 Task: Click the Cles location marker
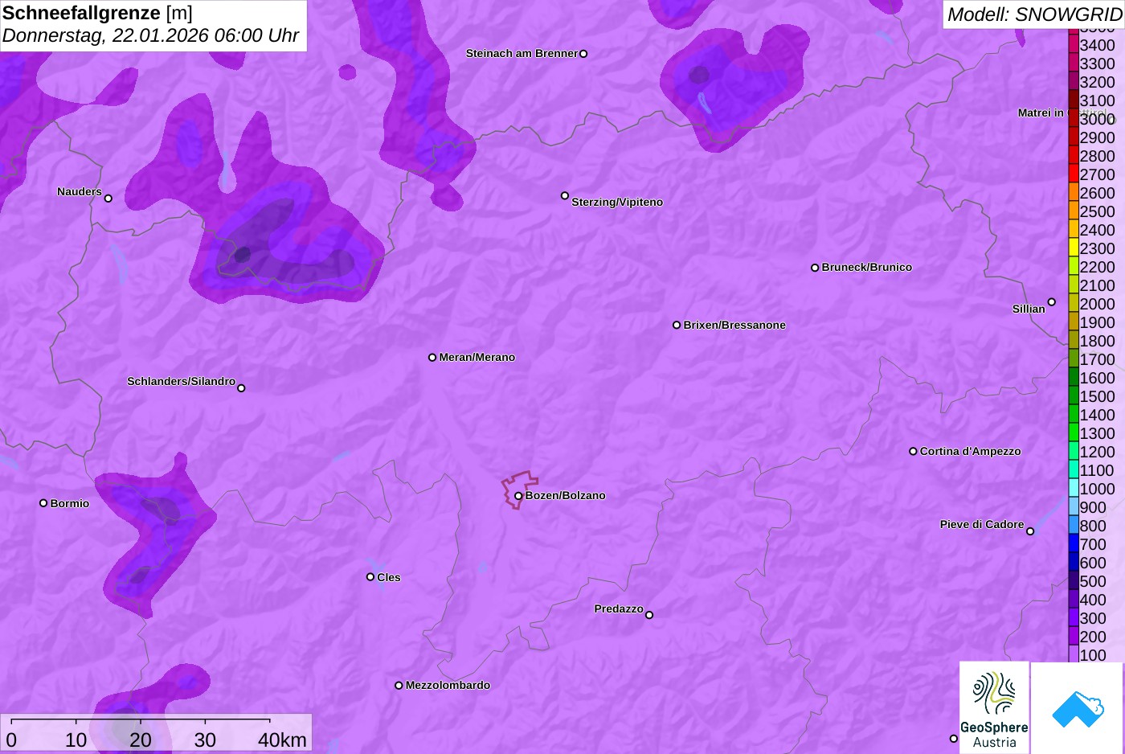(x=370, y=576)
